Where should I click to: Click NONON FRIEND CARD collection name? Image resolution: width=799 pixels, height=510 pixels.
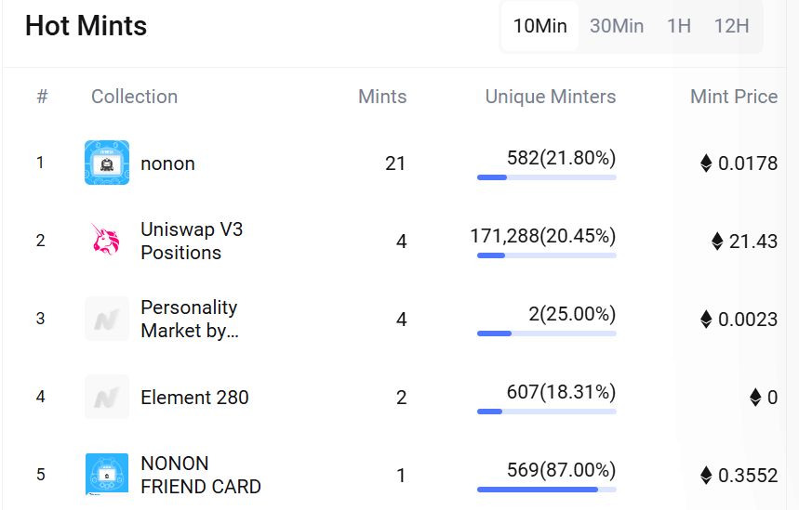200,475
